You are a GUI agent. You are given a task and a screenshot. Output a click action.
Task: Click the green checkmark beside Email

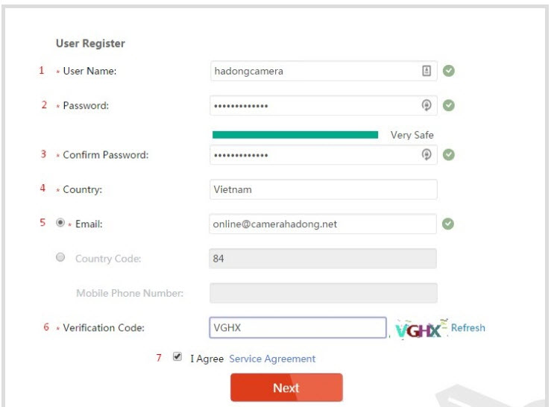(448, 224)
